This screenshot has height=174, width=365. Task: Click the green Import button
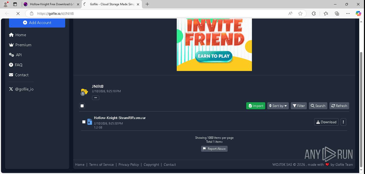point(256,106)
